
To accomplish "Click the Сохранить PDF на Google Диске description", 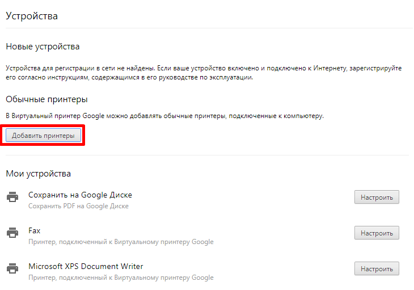I will [x=78, y=206].
